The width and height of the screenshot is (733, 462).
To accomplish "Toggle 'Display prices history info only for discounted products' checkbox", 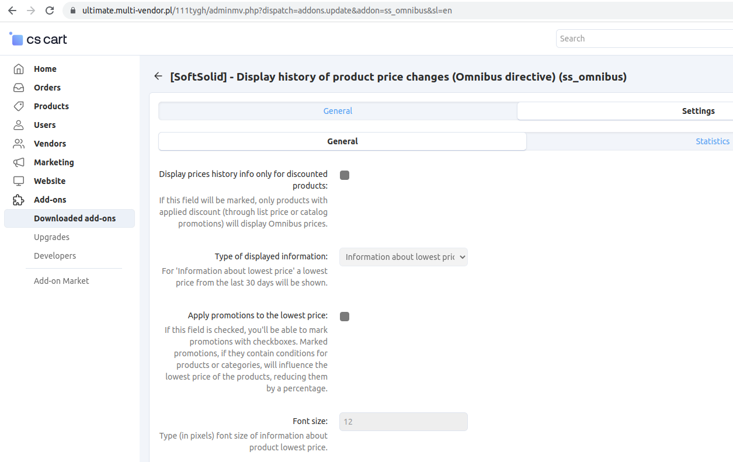I will tap(345, 175).
